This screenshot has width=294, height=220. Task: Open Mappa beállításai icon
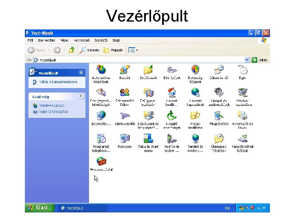[195, 115]
